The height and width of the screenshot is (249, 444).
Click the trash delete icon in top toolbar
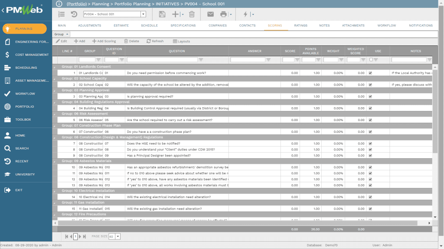[x=192, y=14]
